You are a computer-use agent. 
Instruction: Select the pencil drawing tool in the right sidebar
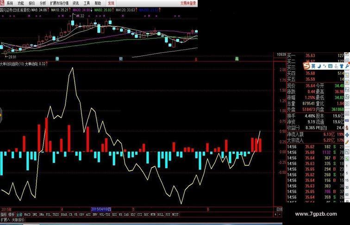click(347, 142)
